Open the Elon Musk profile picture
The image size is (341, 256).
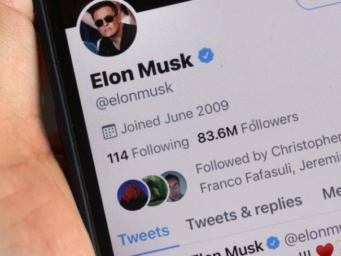pyautogui.click(x=108, y=28)
